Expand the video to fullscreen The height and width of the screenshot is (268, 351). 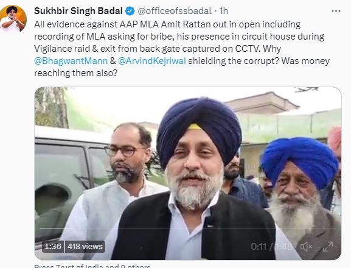328,247
